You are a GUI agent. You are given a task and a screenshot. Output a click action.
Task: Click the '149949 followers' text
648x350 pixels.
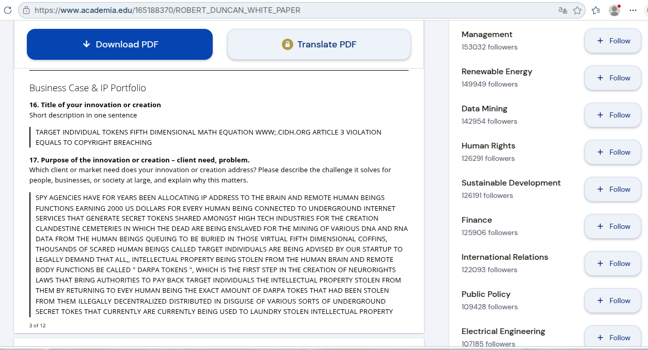pyautogui.click(x=489, y=84)
